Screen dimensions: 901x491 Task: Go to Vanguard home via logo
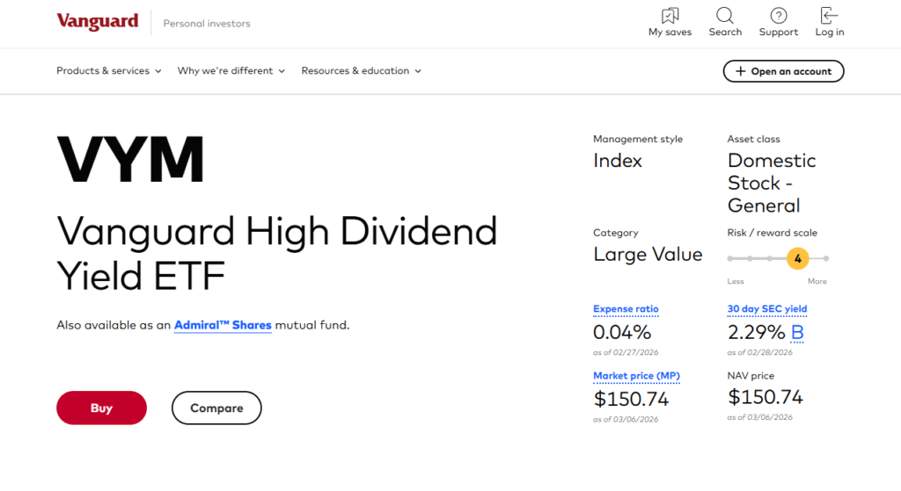click(x=97, y=22)
